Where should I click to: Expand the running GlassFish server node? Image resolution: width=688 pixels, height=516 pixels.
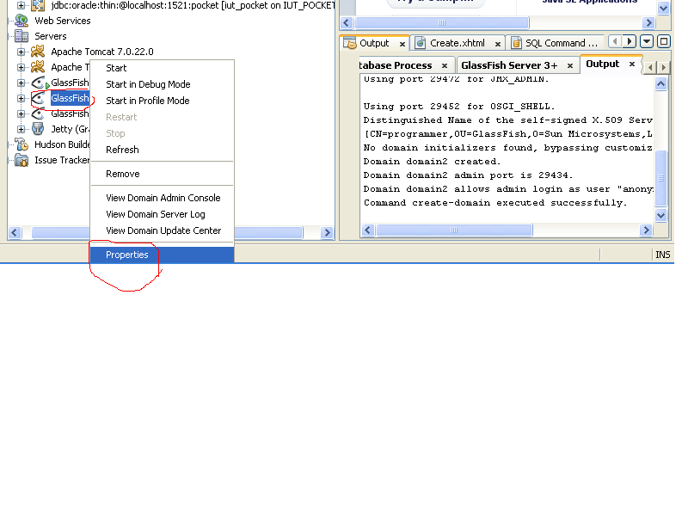21,83
